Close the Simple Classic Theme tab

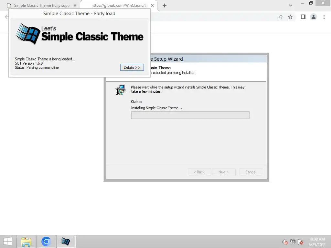pyautogui.click(x=75, y=5)
